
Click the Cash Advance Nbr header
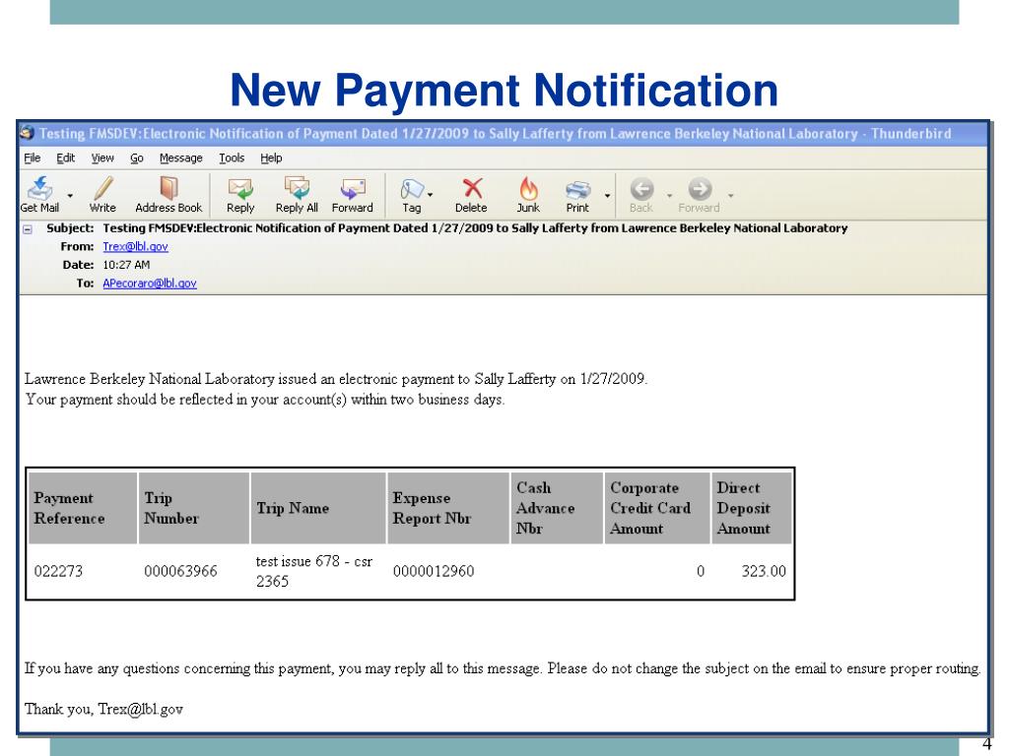click(x=557, y=508)
